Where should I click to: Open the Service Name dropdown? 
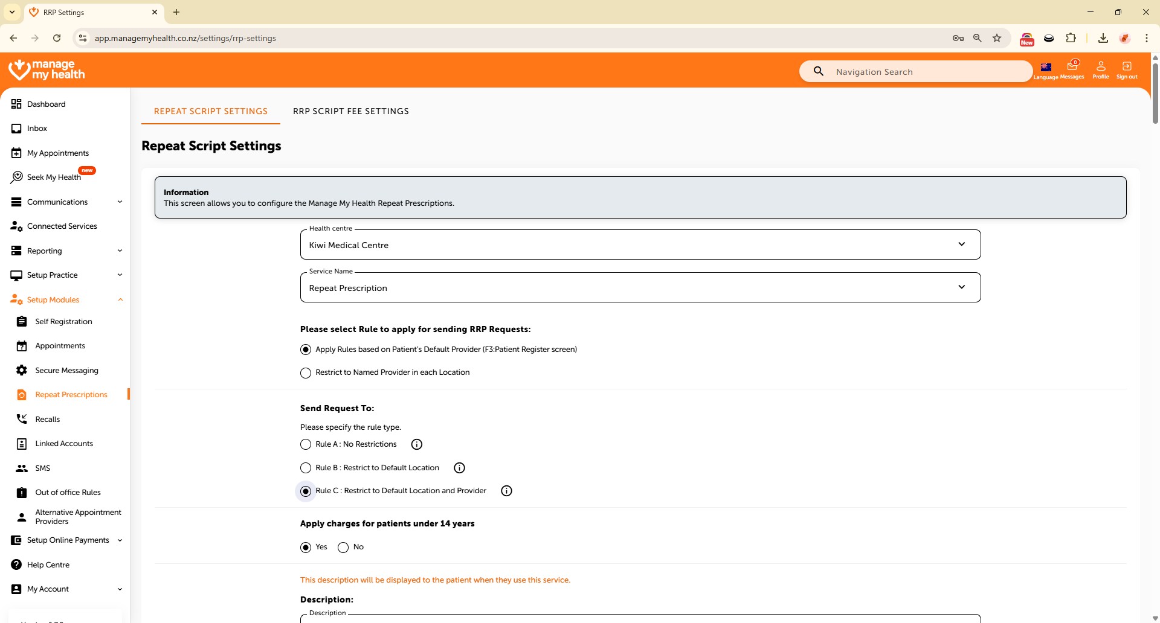coord(640,288)
